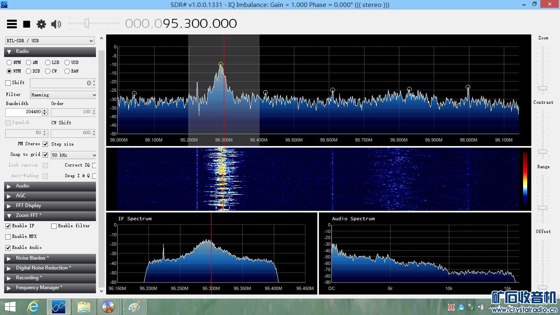Expand the Frequency Manager panel
Screen dimensions: 560x315
click(x=50, y=288)
